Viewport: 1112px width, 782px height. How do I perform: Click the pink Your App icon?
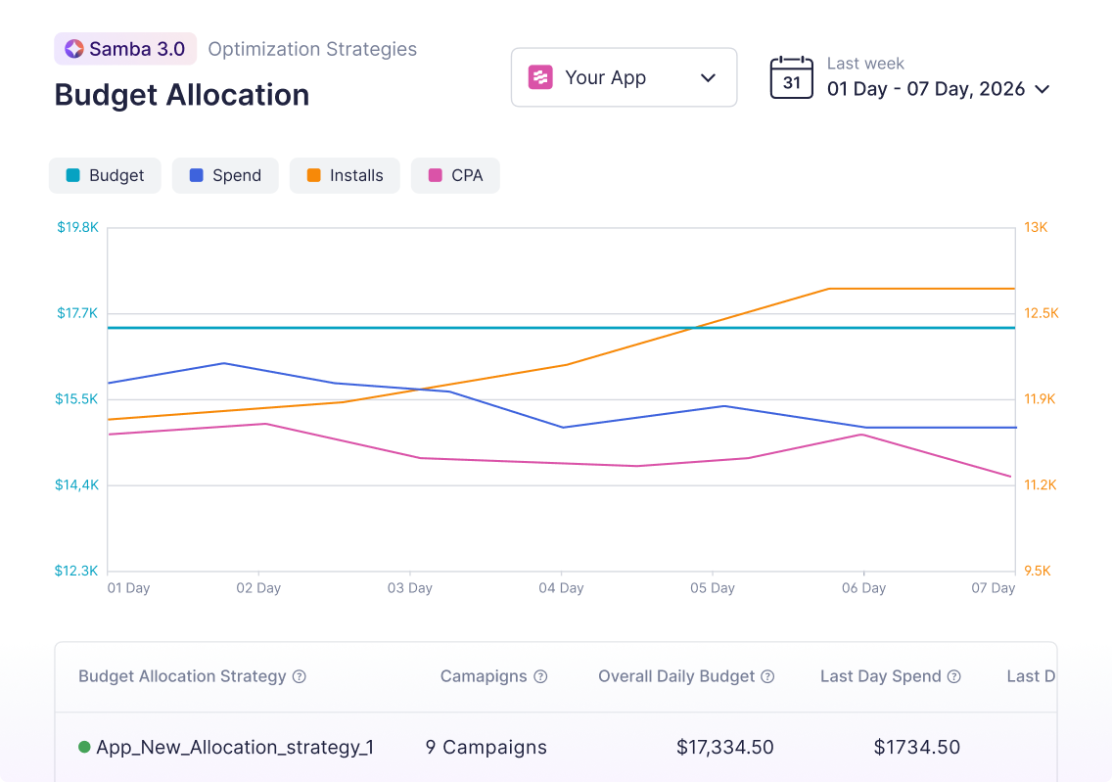pos(540,77)
